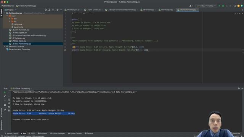
Task: Rerun the program in the Run panel
Action: pos(5,92)
